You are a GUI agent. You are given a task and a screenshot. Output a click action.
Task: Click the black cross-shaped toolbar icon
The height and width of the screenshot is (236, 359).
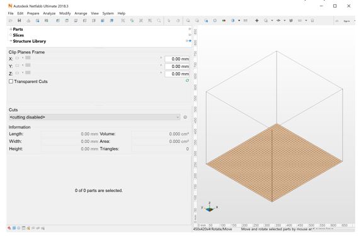[257, 21]
